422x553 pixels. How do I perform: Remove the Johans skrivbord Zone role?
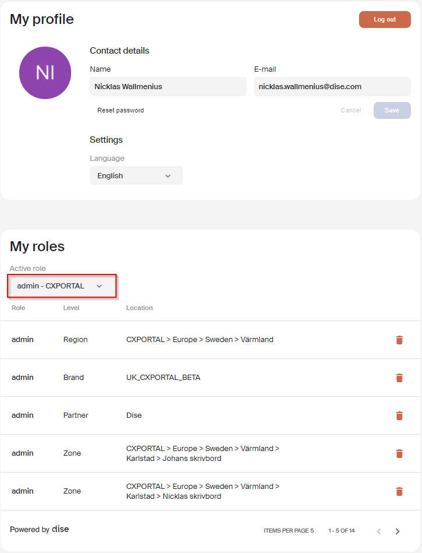[399, 453]
